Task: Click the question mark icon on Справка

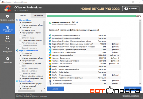Action: coord(126,9)
